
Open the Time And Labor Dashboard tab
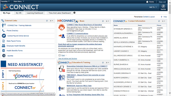point(60,13)
